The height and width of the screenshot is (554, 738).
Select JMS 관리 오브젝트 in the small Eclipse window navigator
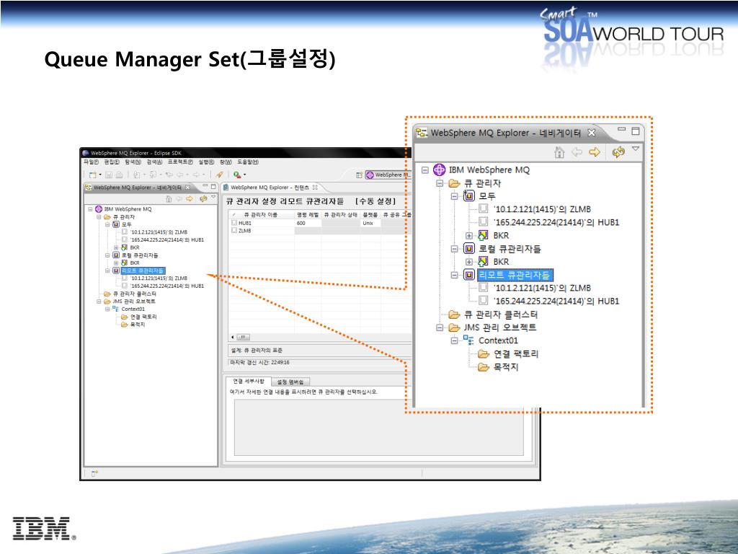pyautogui.click(x=133, y=302)
